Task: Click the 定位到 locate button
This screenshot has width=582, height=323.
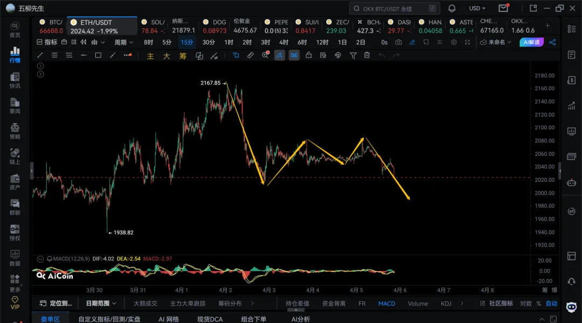Action: pyautogui.click(x=56, y=304)
